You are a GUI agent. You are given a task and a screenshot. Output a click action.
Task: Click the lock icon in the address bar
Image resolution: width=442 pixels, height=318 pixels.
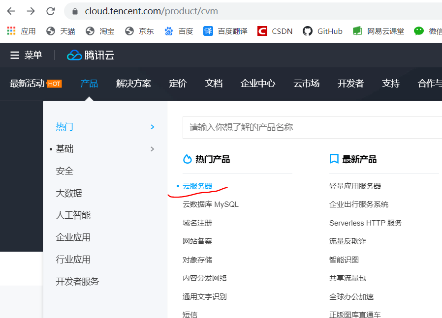coord(75,11)
